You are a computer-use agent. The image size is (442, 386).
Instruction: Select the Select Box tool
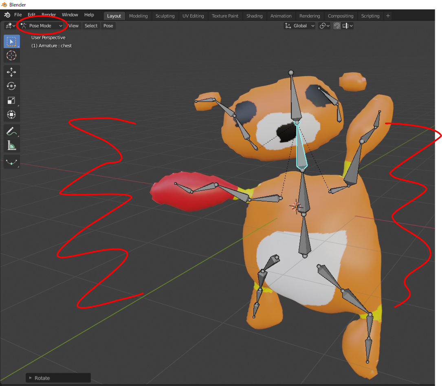11,42
